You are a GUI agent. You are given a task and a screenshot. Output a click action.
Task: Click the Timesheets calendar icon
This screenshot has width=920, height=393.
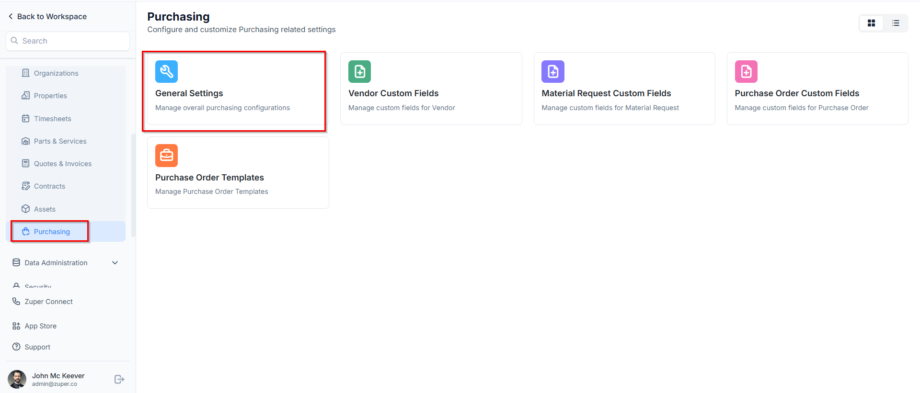26,119
